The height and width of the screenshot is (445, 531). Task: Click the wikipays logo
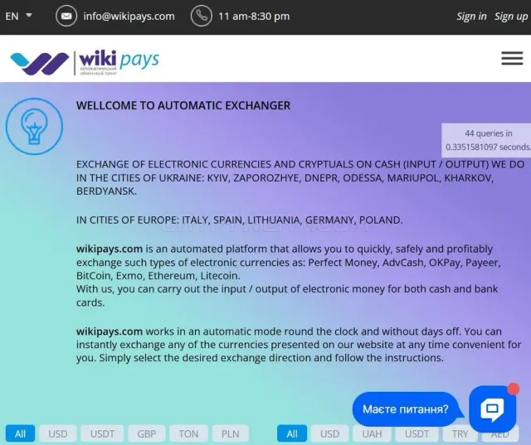[85, 62]
